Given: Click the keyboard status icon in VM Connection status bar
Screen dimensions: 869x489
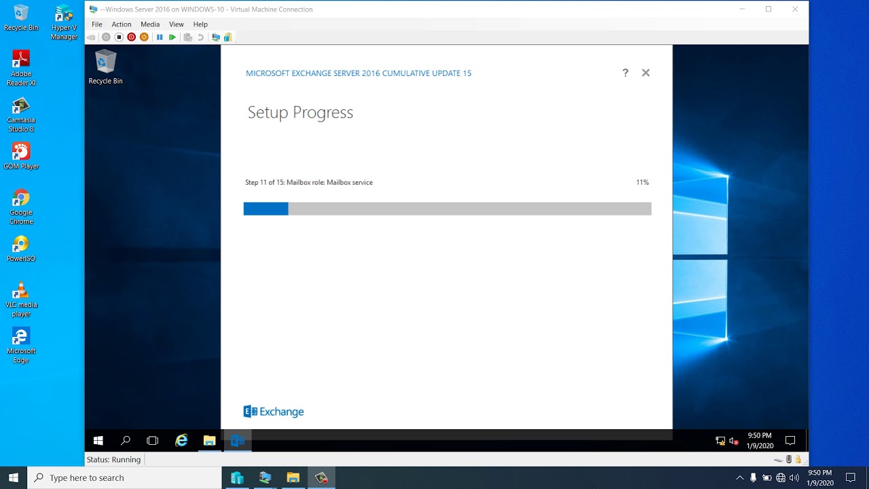Looking at the screenshot, I should click(778, 460).
